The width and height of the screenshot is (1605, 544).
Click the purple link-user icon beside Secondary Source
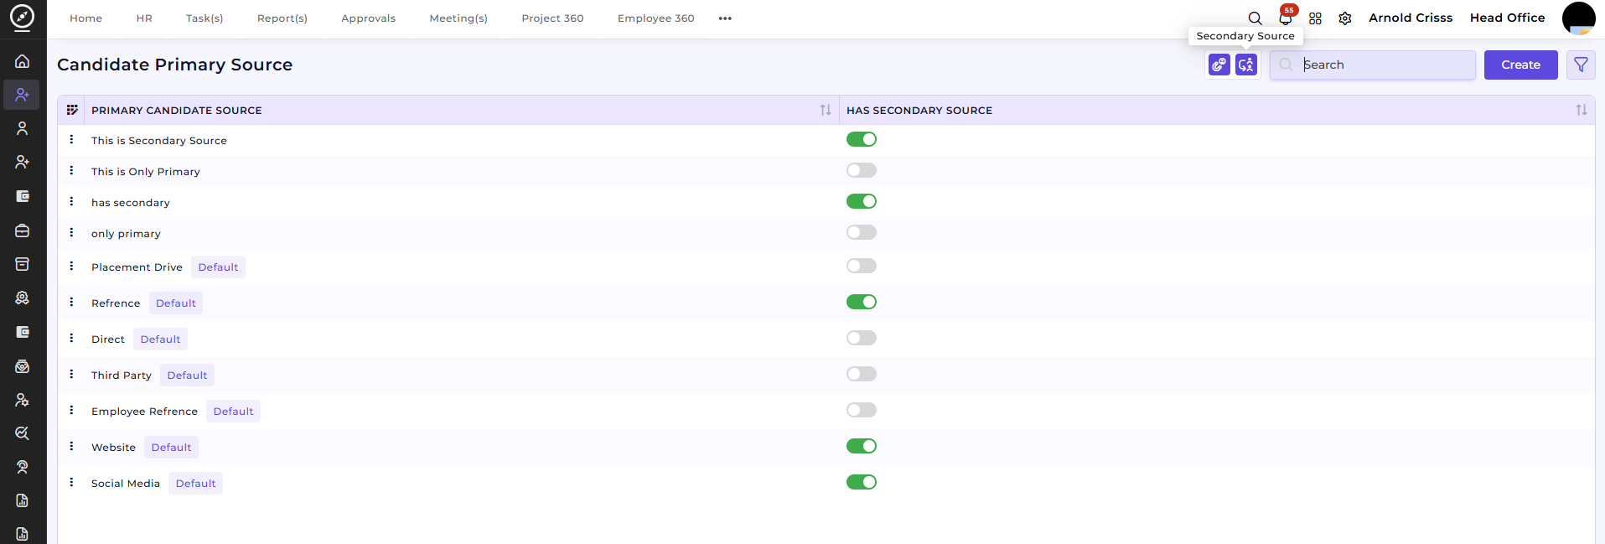(1219, 65)
